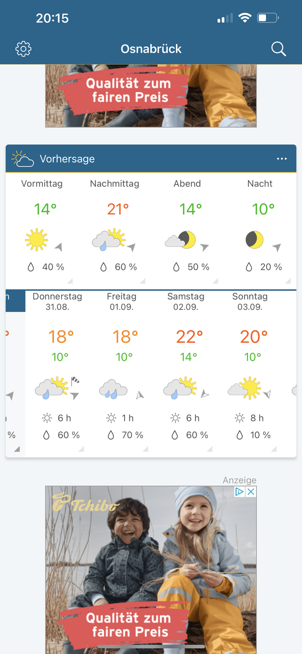Tap the sunny icon under Vormittag
Viewport: 302px width, 654px height.
(36, 240)
